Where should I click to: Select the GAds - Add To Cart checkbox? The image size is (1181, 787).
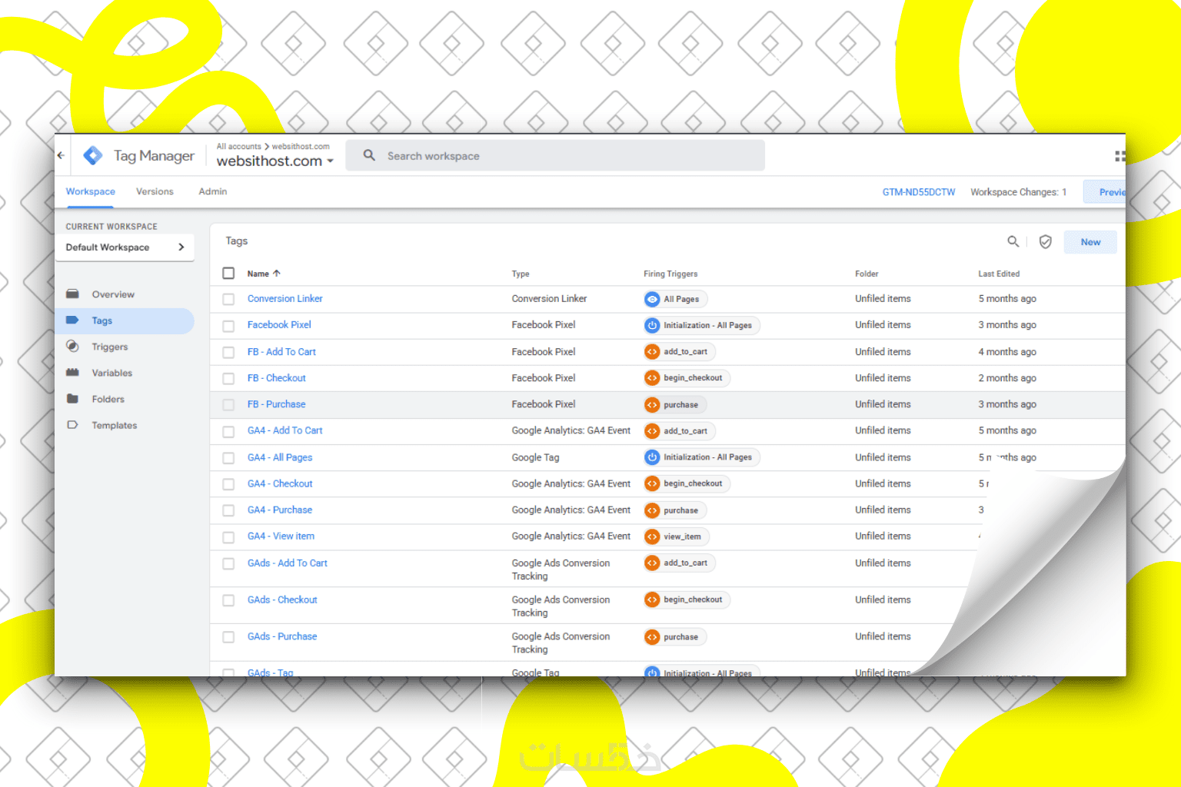[x=228, y=563]
